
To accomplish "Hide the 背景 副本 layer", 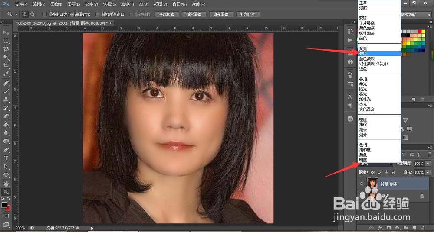I will click(362, 184).
